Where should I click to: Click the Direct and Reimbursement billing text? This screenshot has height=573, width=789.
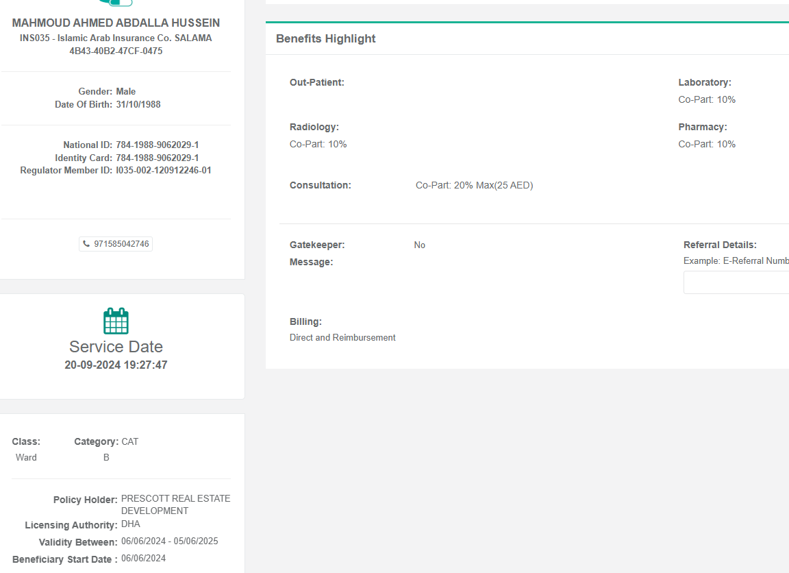(342, 338)
